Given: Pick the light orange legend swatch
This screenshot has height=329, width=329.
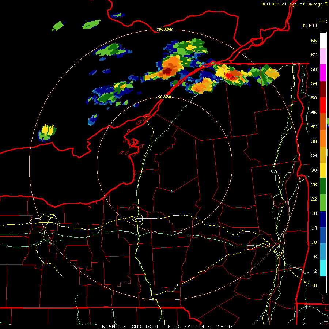Looking at the screenshot, I should 323,138.
